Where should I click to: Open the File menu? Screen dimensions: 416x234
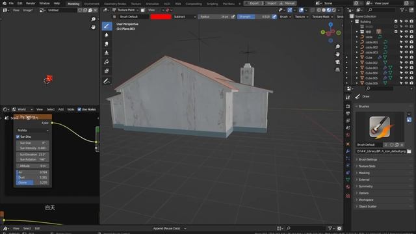click(x=11, y=3)
